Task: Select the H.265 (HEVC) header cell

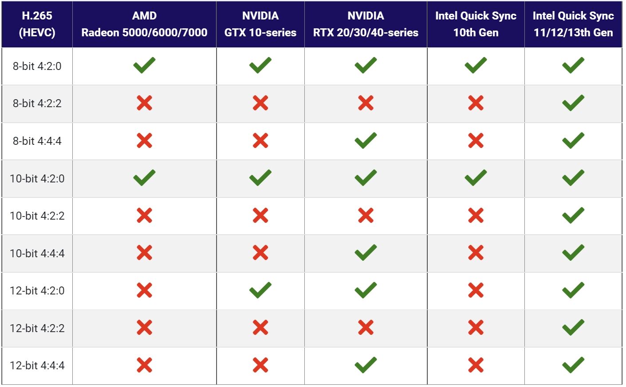Action: [x=37, y=24]
